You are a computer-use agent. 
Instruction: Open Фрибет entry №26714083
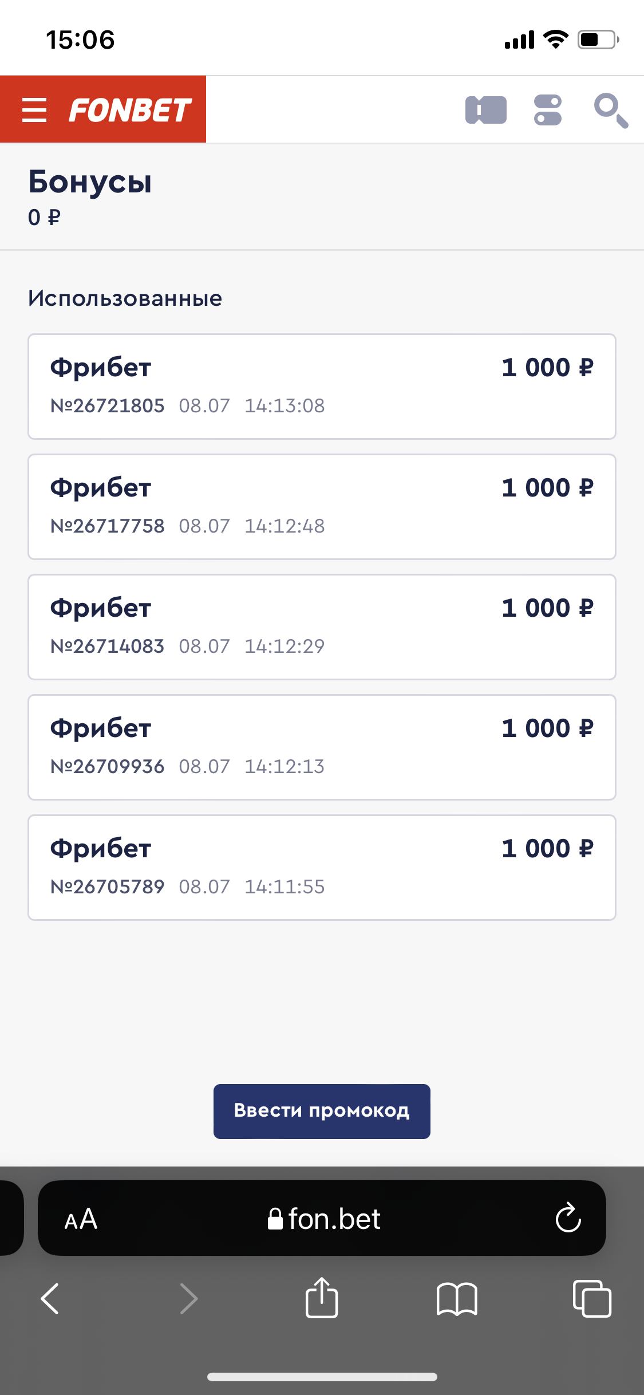(322, 627)
